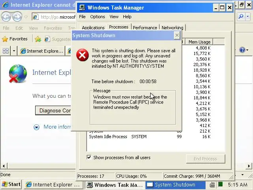
Task: Switch to the Networking tab
Action: (172, 28)
